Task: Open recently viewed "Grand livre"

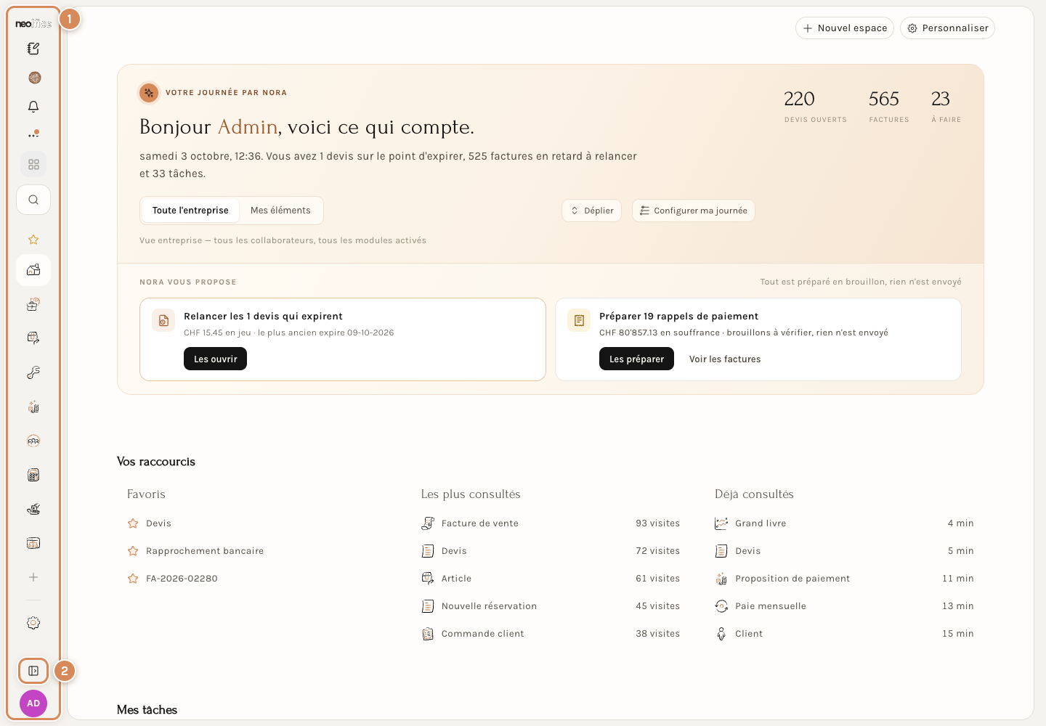Action: tap(844, 523)
